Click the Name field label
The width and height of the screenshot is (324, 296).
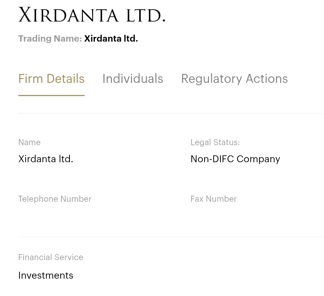(x=29, y=142)
